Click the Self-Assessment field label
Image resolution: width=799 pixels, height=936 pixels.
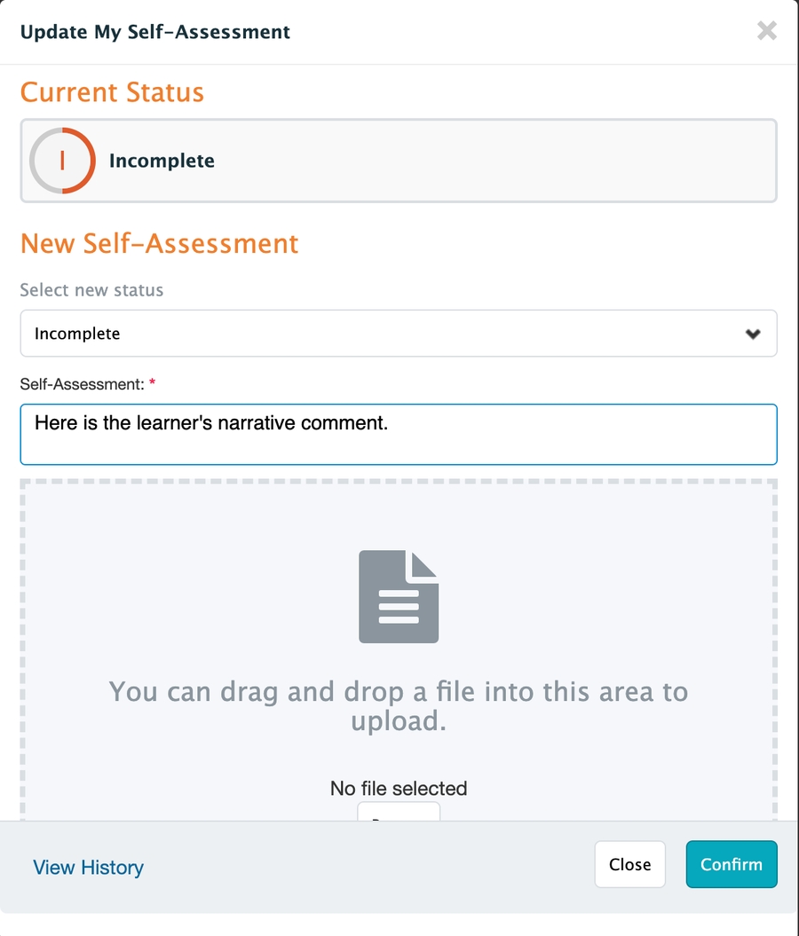tap(82, 384)
